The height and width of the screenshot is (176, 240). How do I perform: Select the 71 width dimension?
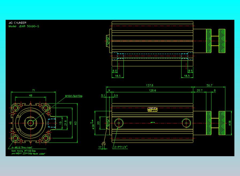33,90
